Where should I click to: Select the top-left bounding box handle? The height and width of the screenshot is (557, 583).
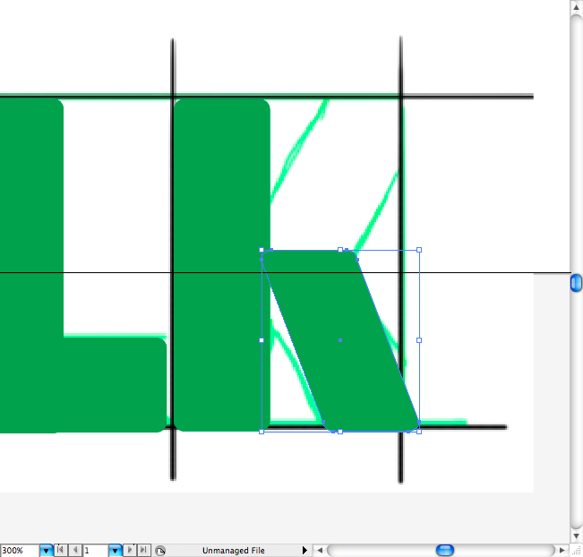(x=261, y=250)
